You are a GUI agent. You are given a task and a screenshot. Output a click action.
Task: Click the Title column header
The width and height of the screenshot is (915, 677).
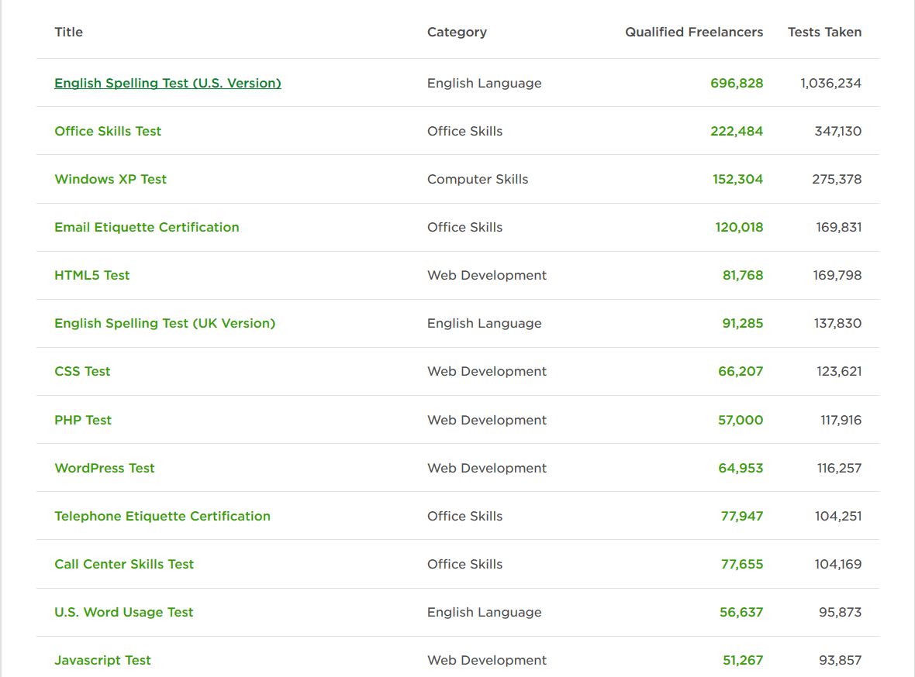(68, 32)
